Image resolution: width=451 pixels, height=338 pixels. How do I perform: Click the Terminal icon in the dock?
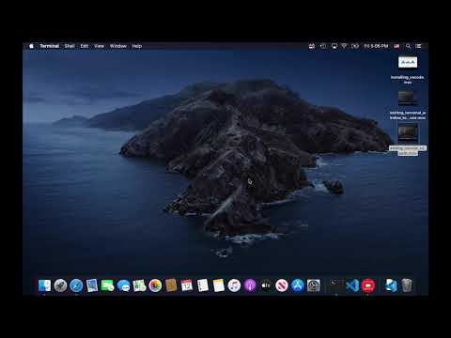point(336,285)
